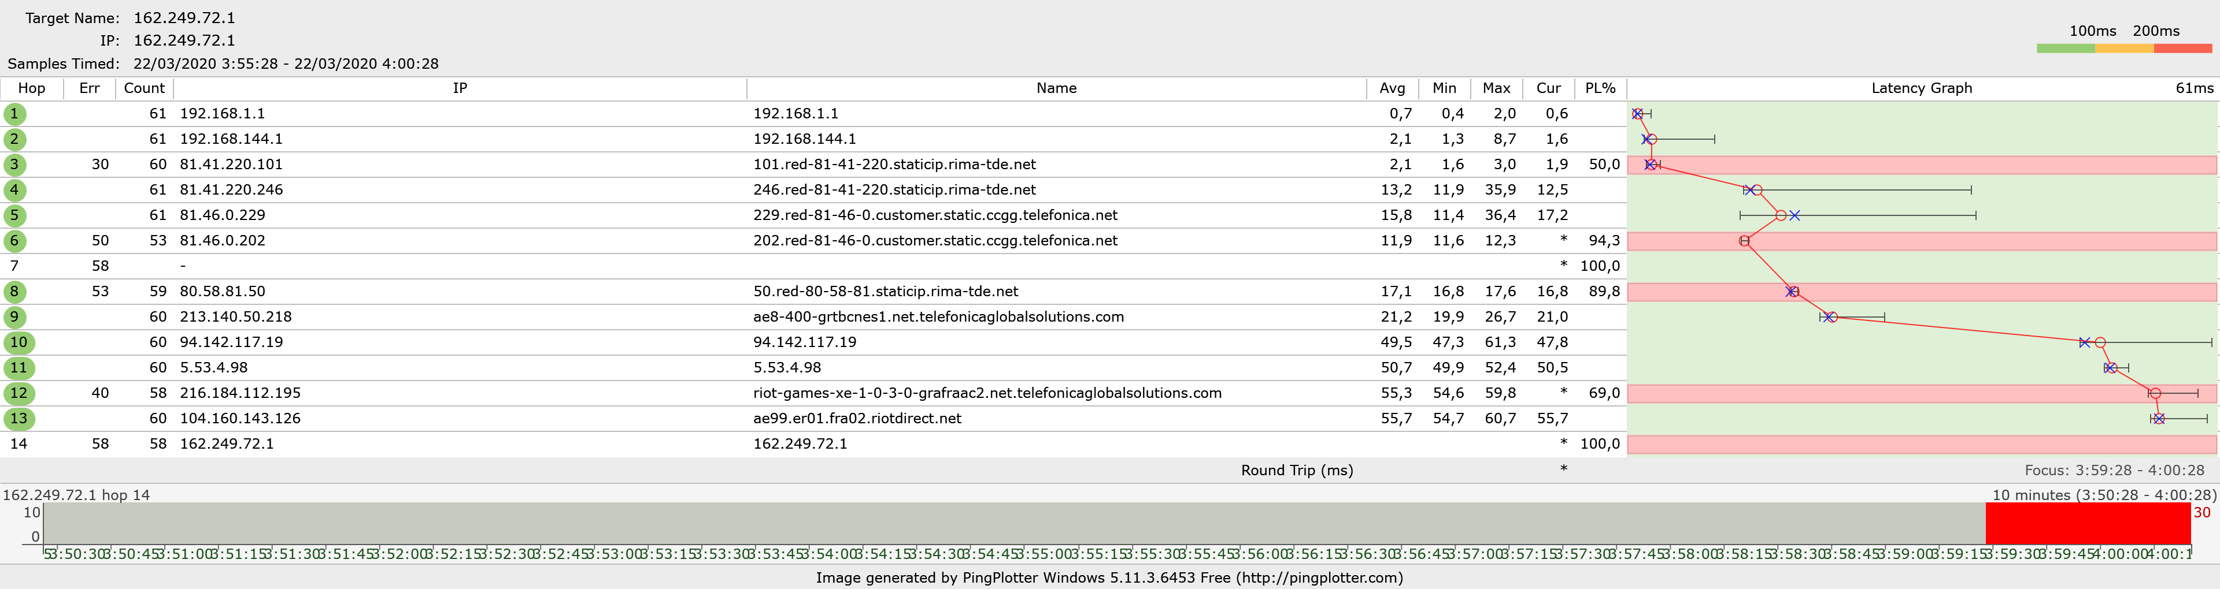Image resolution: width=2220 pixels, height=589 pixels.
Task: Click the red packet-loss block in timeline graph
Action: (2086, 524)
